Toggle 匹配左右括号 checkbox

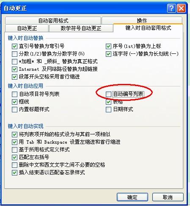pos(14,157)
